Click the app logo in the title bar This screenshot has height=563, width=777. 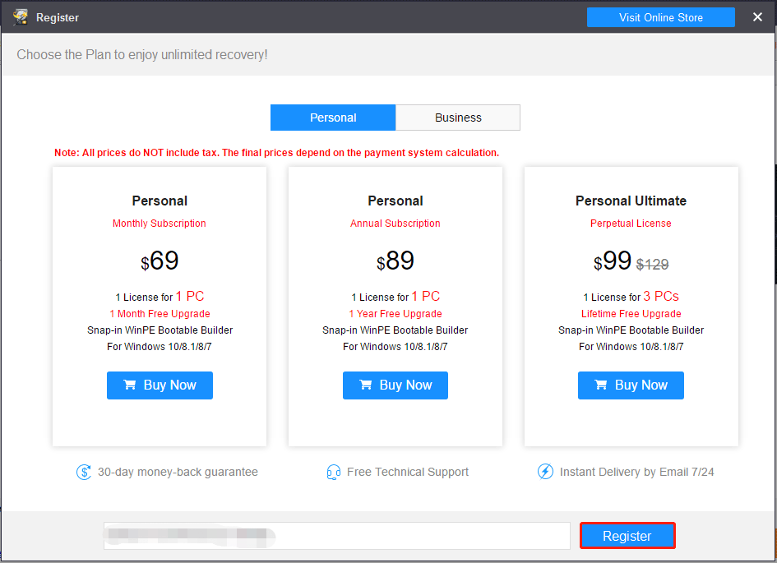tap(21, 16)
